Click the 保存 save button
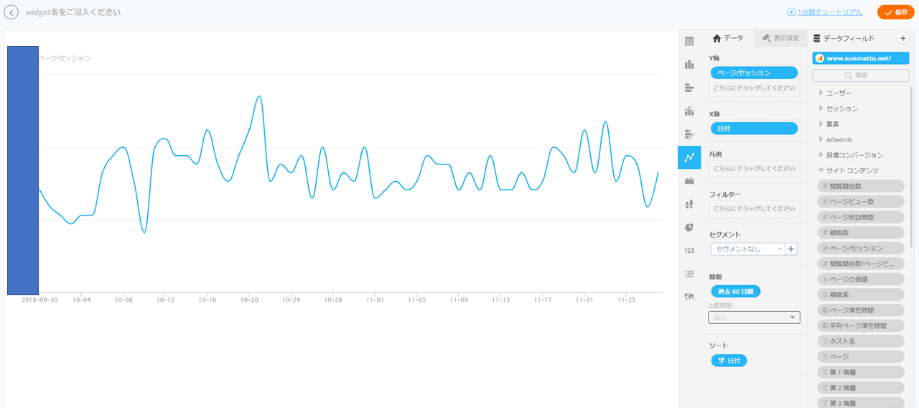 [x=895, y=12]
